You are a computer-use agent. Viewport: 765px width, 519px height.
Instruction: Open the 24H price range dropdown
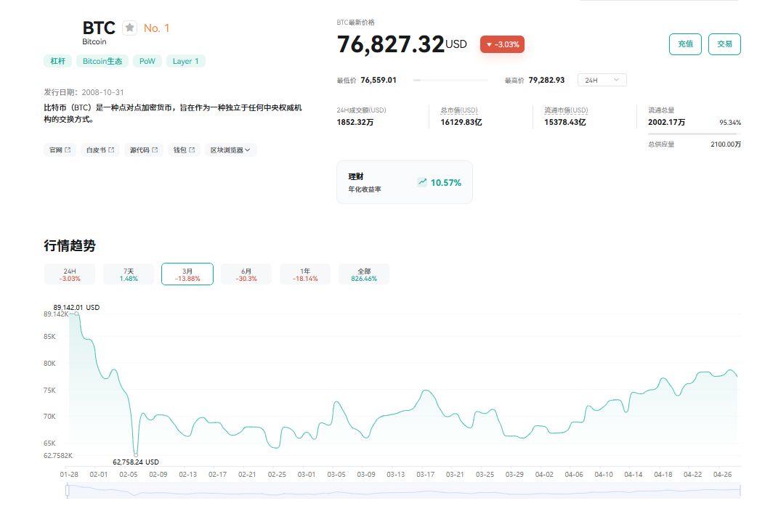coord(602,80)
